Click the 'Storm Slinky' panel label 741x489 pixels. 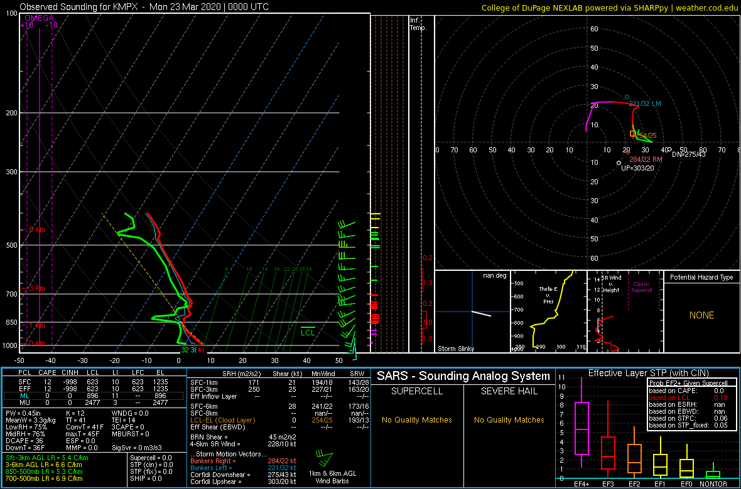pyautogui.click(x=456, y=349)
